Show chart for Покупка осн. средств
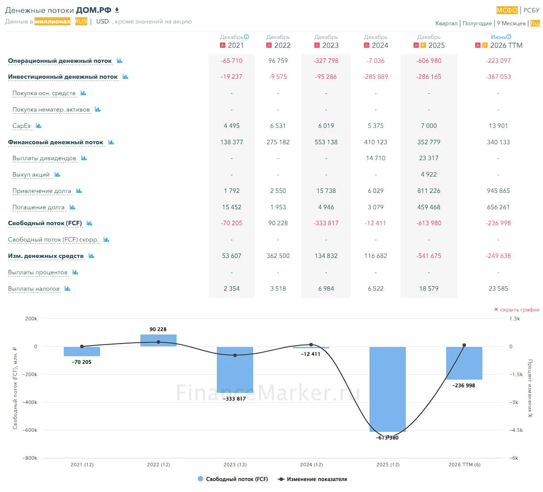The width and height of the screenshot is (543, 492). [x=83, y=93]
